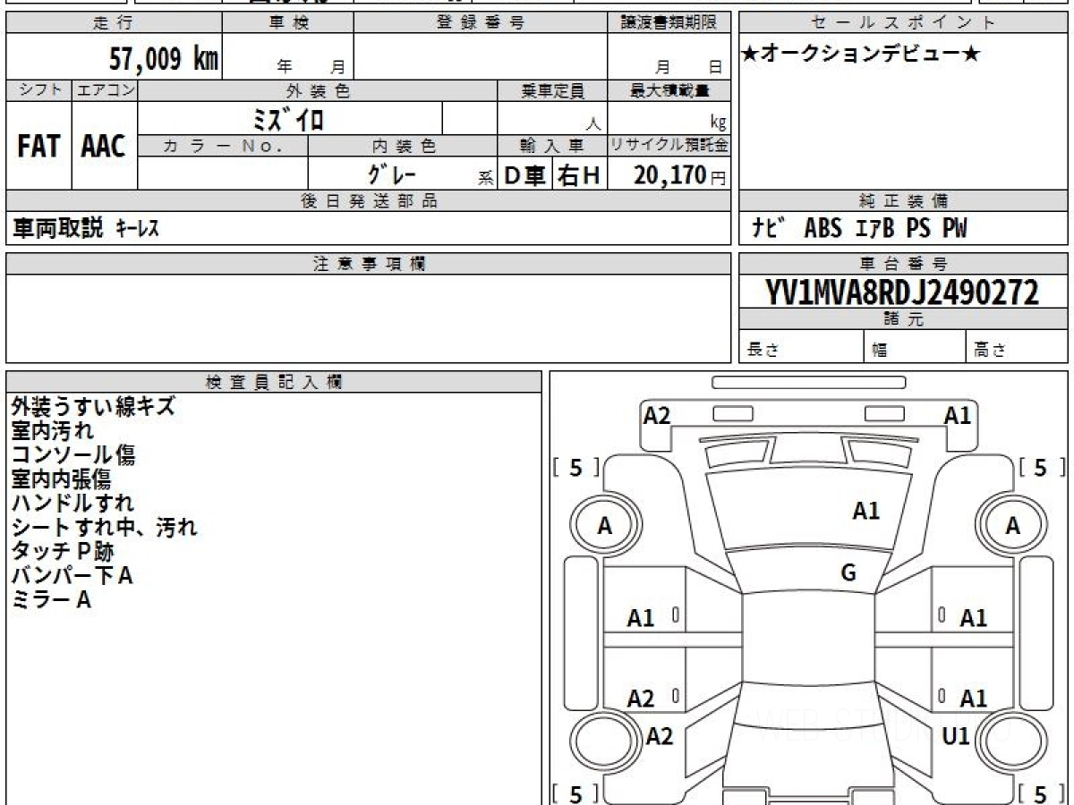Select the AAC air conditioner value
This screenshot has width=1074, height=805.
click(x=104, y=147)
